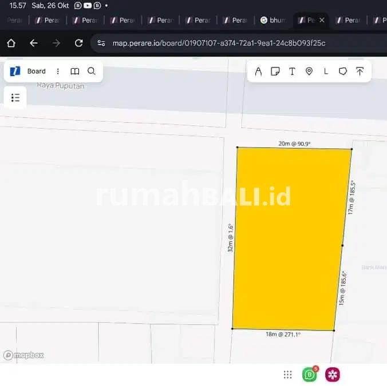Click the 18m @ 271.1° edge label
Viewport: 387px width, 386px height.
(283, 335)
